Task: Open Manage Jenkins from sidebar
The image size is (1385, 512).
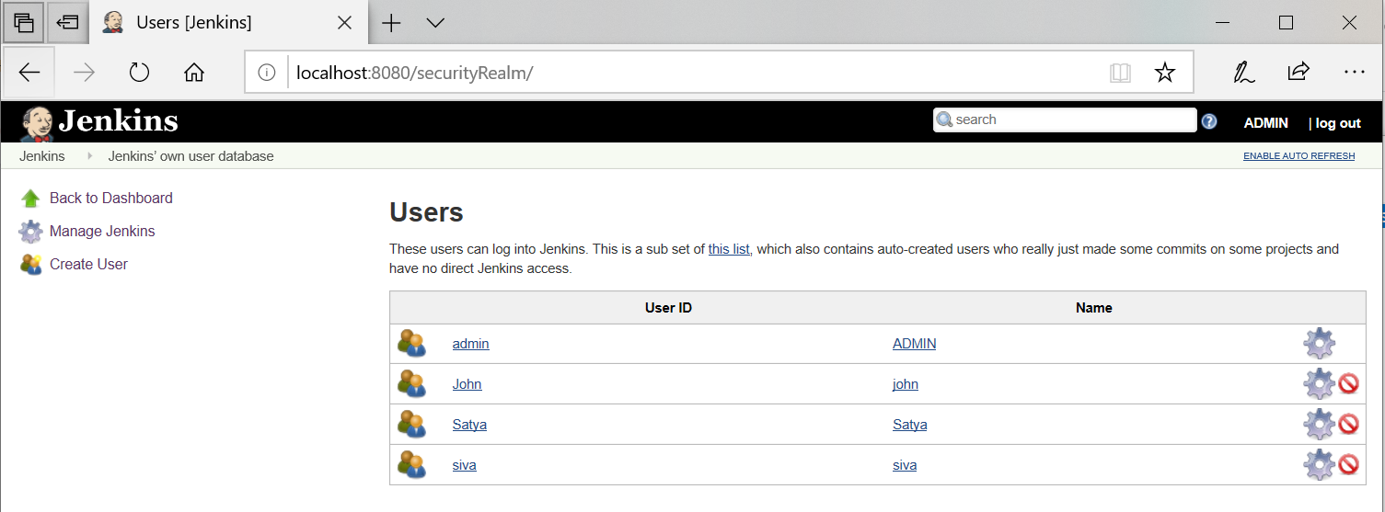Action: 102,232
